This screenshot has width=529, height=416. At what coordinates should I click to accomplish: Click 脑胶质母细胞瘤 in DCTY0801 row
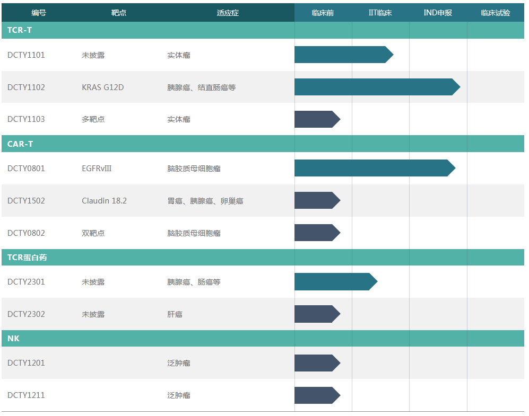(x=194, y=169)
